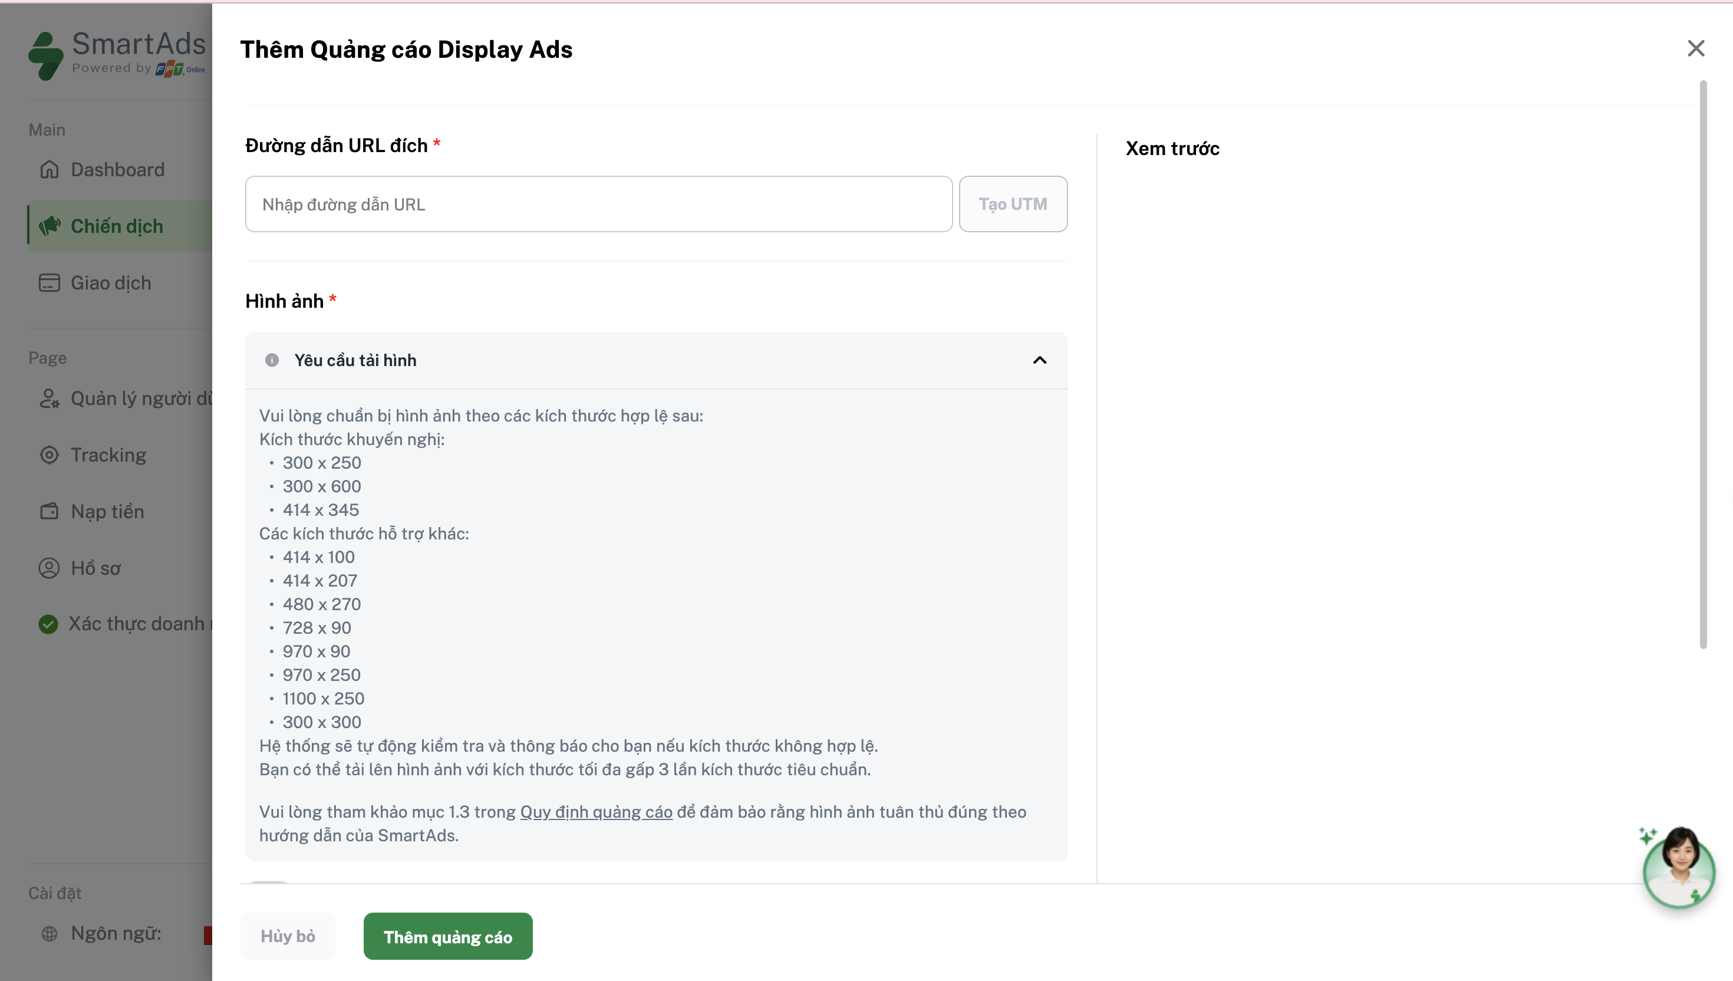1733x981 pixels.
Task: Click the Tracking target icon
Action: (x=49, y=456)
